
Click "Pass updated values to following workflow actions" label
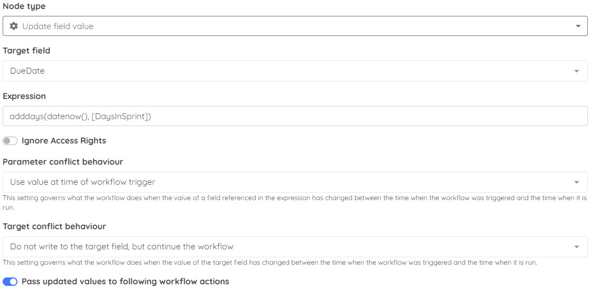coord(125,282)
